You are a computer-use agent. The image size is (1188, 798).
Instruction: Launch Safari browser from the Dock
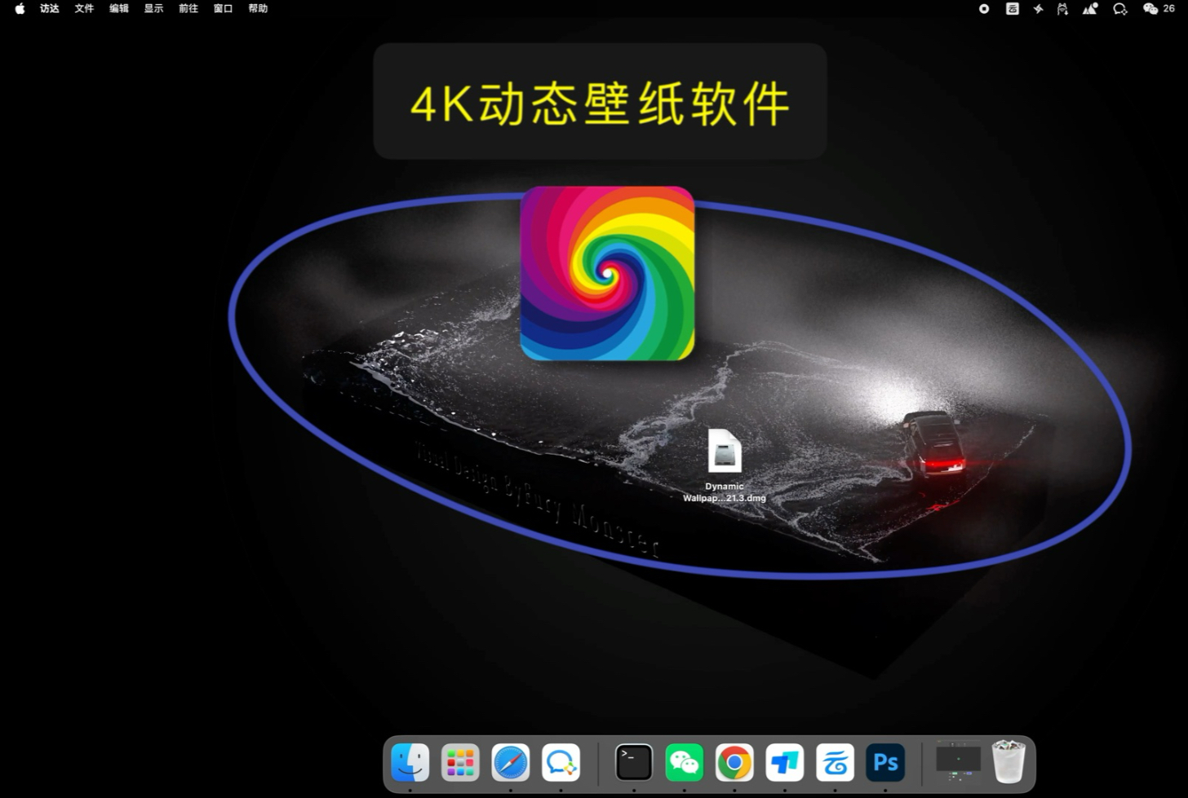[510, 762]
